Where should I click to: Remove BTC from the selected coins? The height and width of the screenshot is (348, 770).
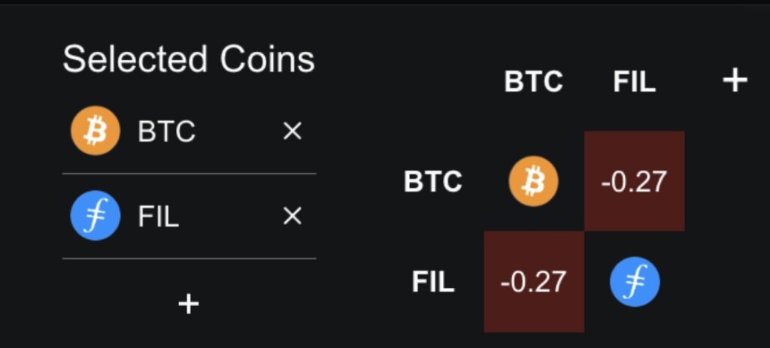tap(292, 132)
